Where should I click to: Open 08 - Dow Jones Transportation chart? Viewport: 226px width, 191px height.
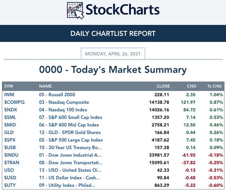71,163
